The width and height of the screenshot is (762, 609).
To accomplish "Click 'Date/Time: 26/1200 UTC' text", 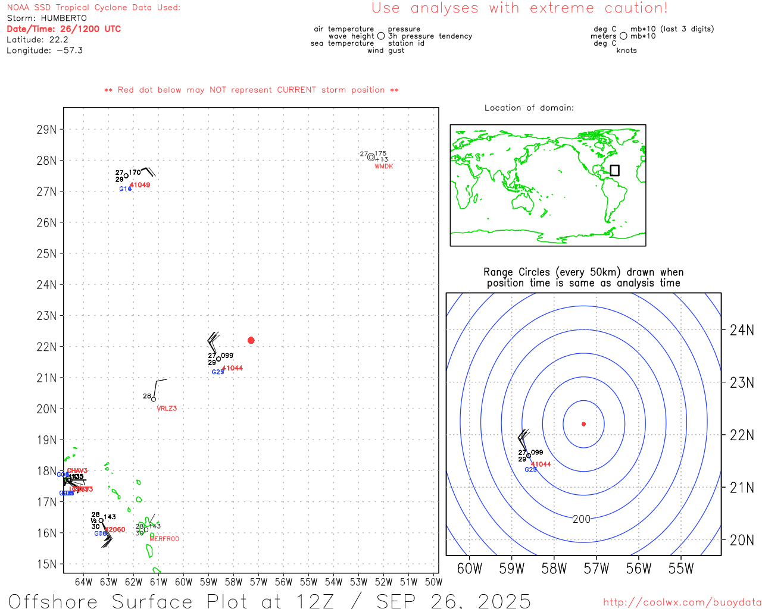I will pos(64,29).
